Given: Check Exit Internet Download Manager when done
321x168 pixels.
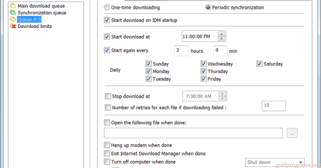Looking at the screenshot, I should [107, 154].
